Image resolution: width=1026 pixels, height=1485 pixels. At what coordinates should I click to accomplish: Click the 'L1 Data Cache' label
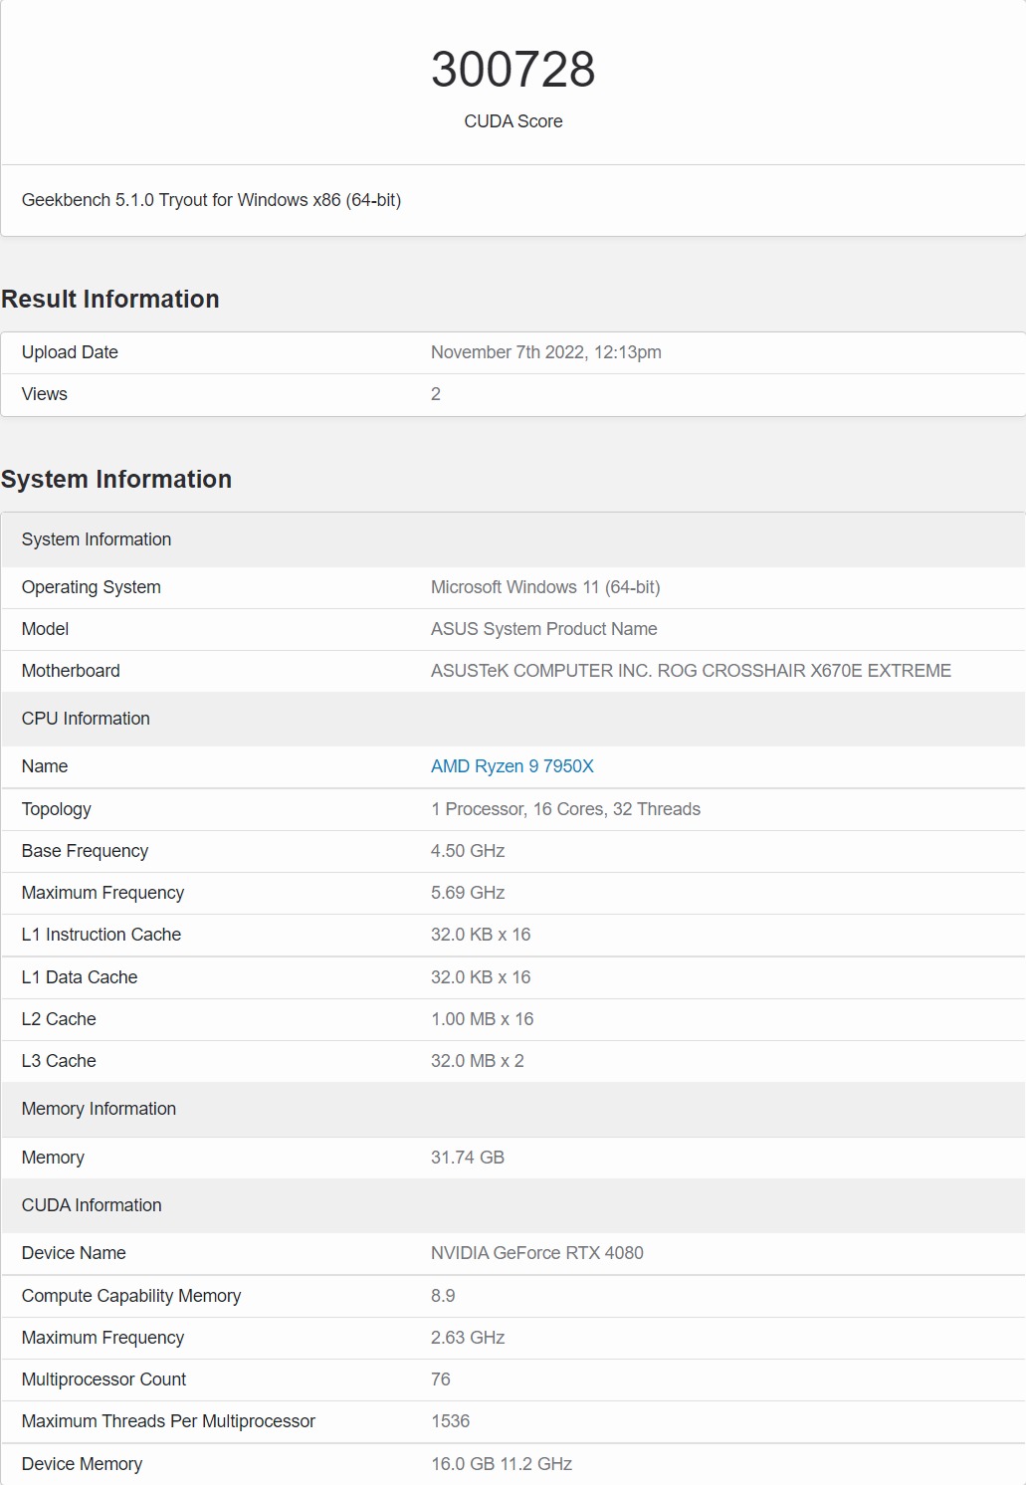click(x=80, y=977)
